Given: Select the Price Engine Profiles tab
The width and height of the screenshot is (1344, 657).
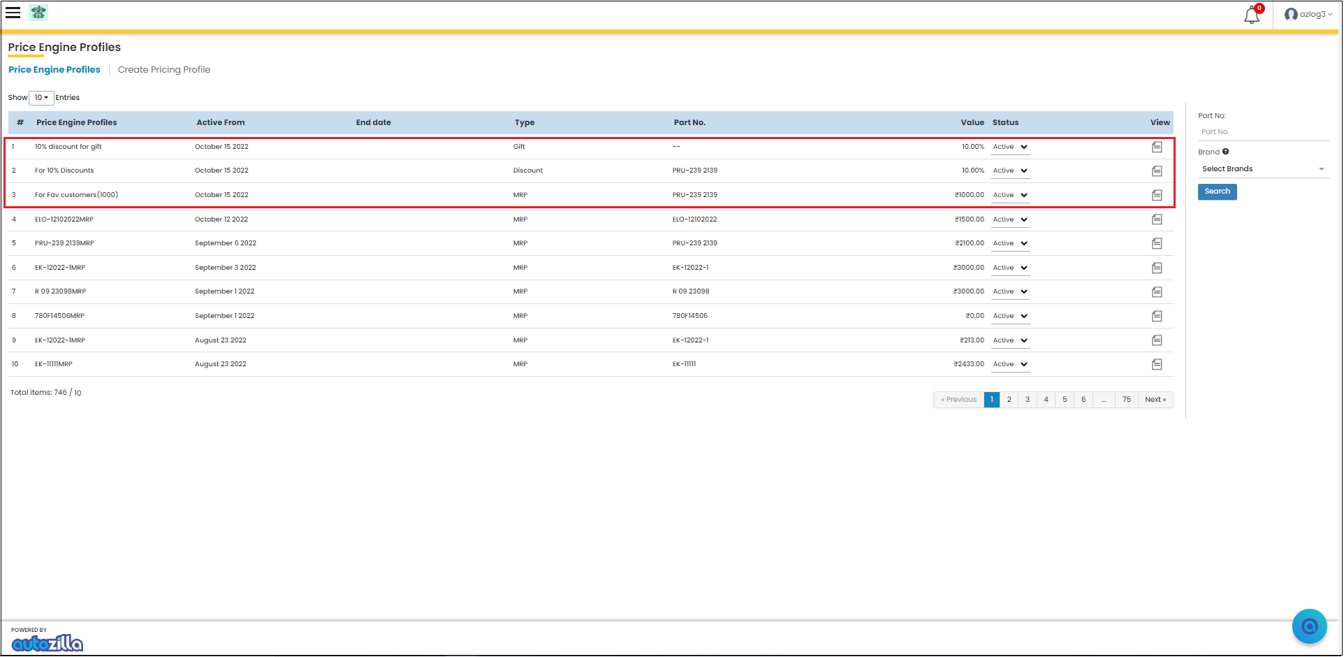Looking at the screenshot, I should coord(54,70).
